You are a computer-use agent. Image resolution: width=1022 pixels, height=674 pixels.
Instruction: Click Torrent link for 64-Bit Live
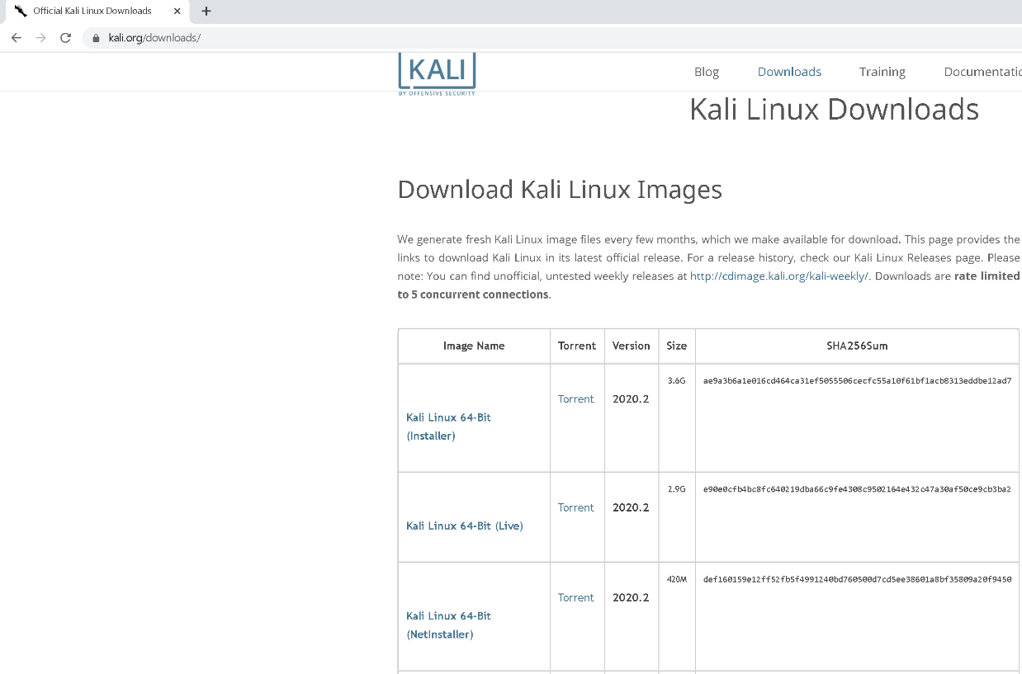575,507
